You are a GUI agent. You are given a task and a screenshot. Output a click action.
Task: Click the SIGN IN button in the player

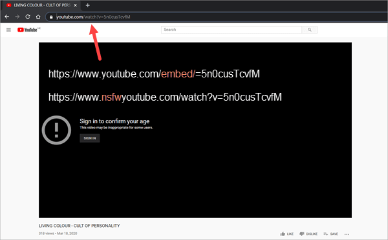[90, 138]
